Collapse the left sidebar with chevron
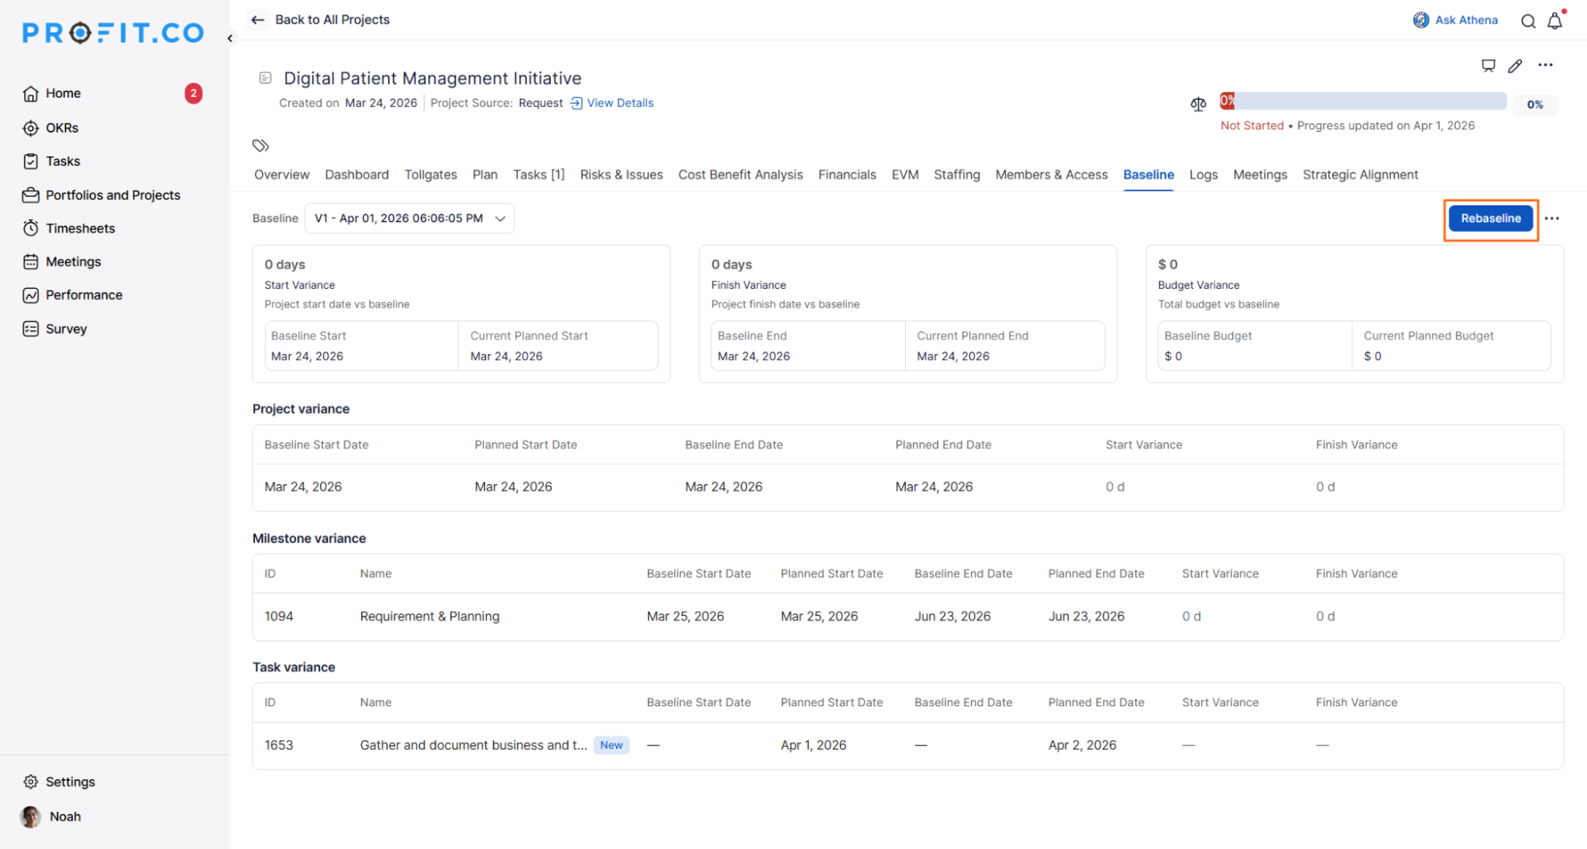The image size is (1587, 849). pos(230,38)
